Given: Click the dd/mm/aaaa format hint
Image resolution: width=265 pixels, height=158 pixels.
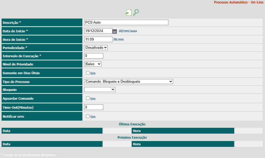Looking at the screenshot, I should 128,31.
